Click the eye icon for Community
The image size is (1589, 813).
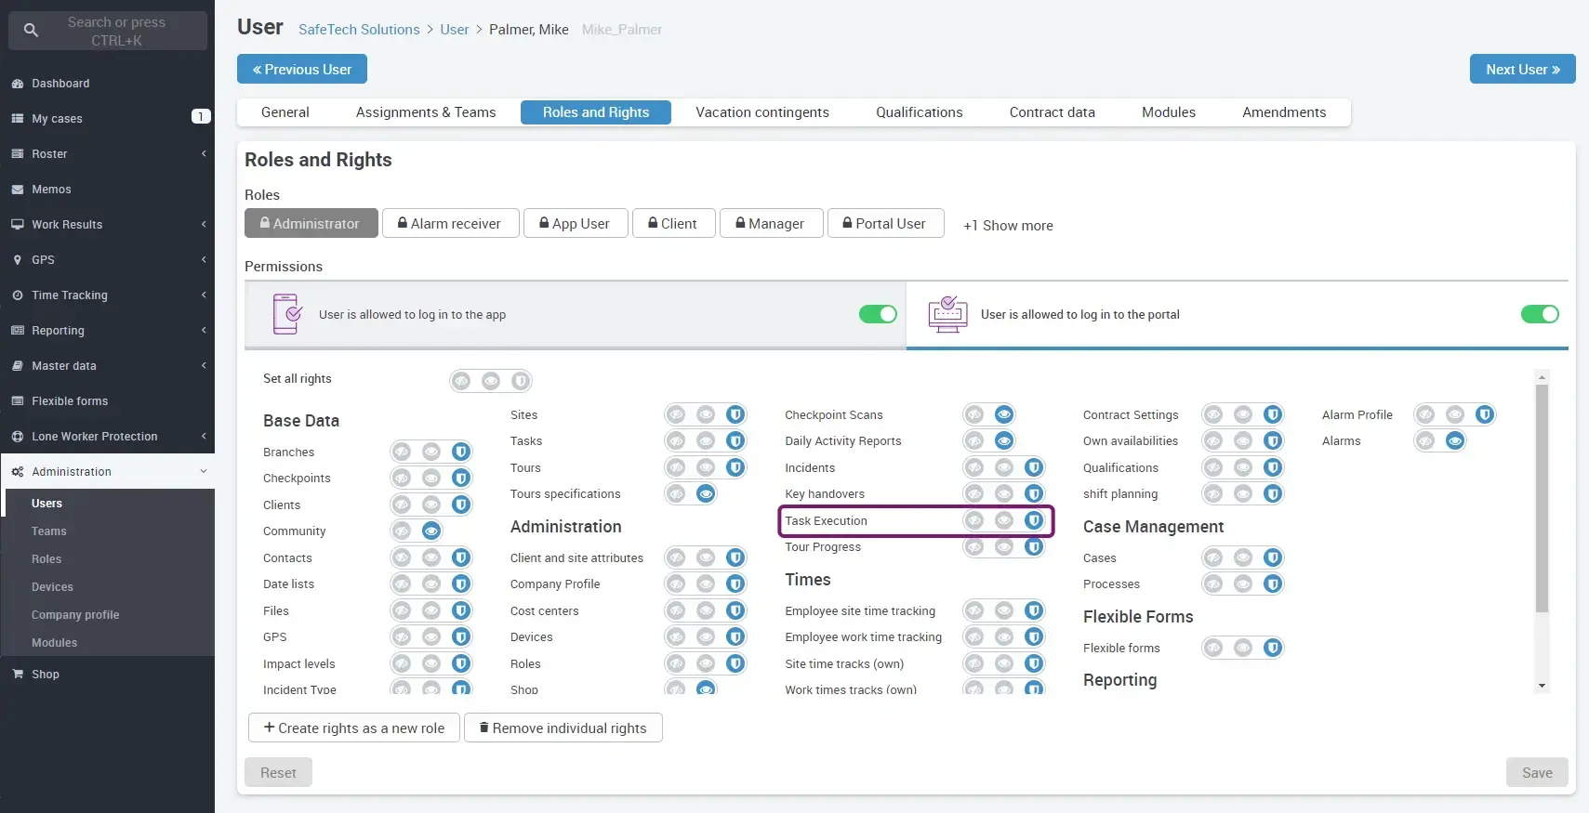click(x=430, y=531)
